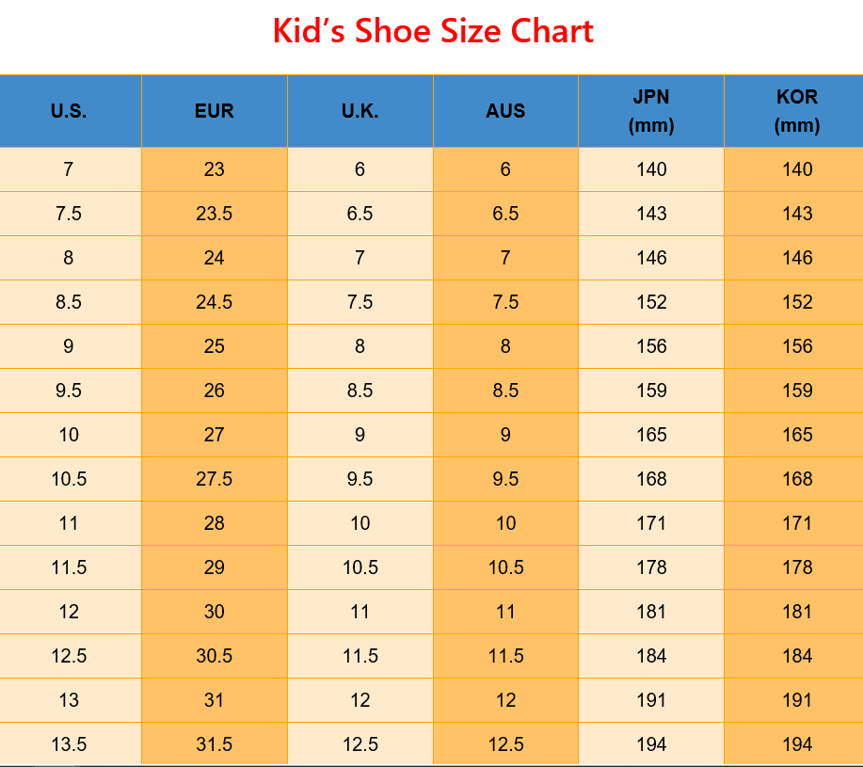Viewport: 863px width, 767px height.
Task: Click U.S. size 13.5 cell
Action: click(69, 744)
